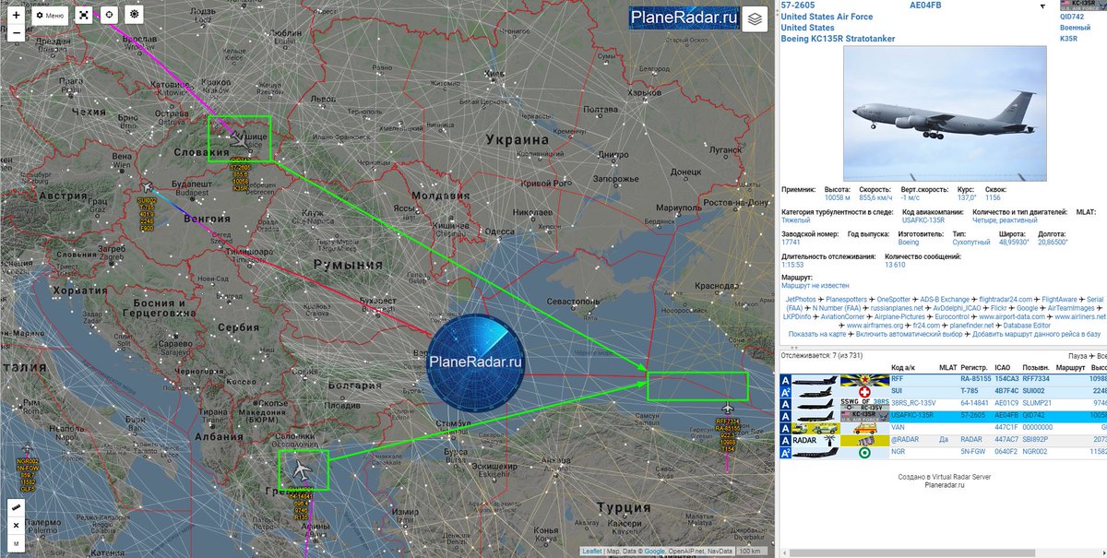
Task: Click the SUI aircraft silhouette
Action: pyautogui.click(x=815, y=392)
